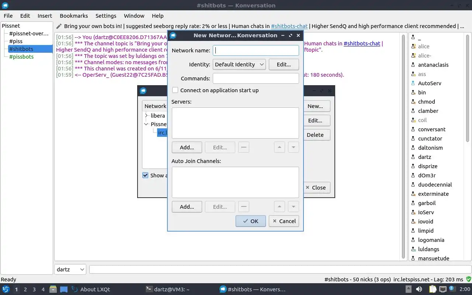
Task: Open the Insert menu
Action: (45, 16)
